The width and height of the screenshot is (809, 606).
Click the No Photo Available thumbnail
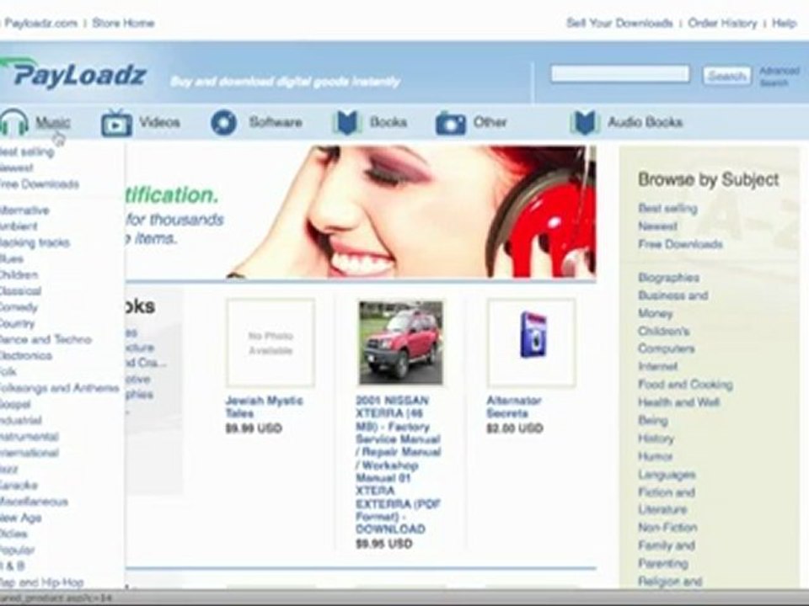(271, 343)
